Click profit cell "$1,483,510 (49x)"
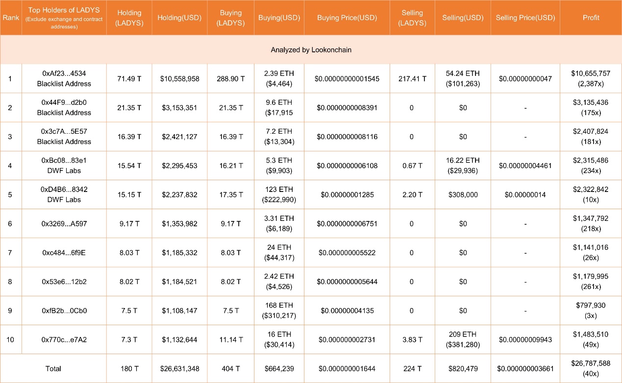The height and width of the screenshot is (383, 622). [x=591, y=339]
